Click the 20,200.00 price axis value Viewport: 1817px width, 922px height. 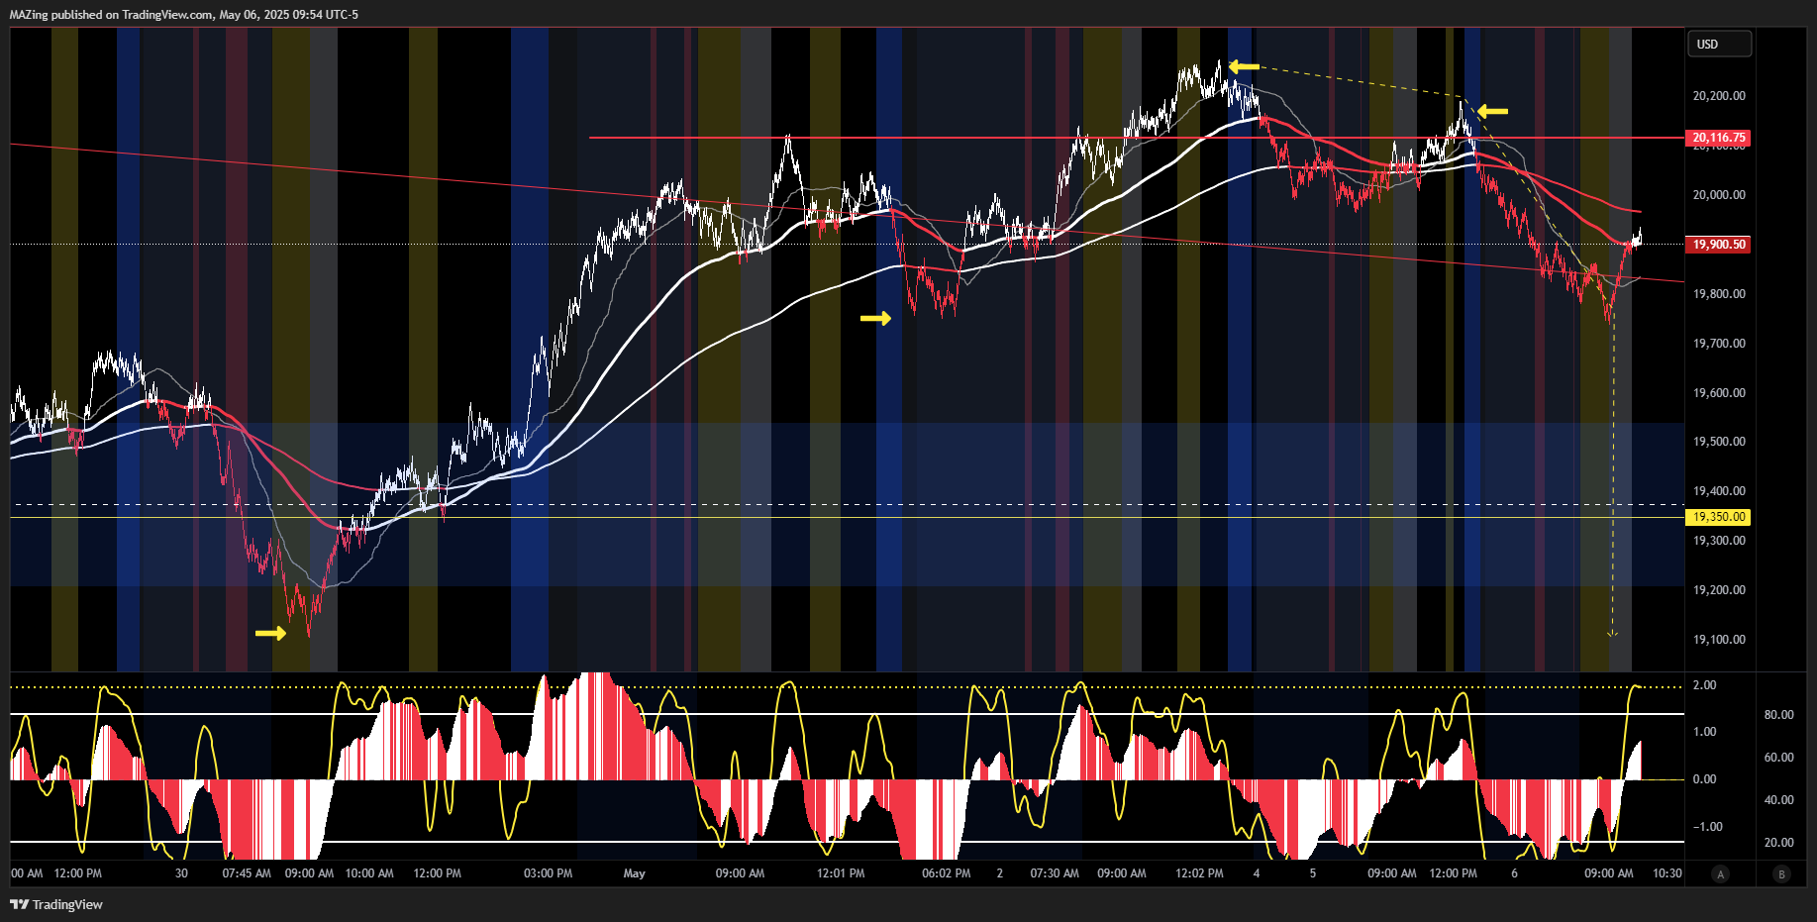tap(1719, 96)
